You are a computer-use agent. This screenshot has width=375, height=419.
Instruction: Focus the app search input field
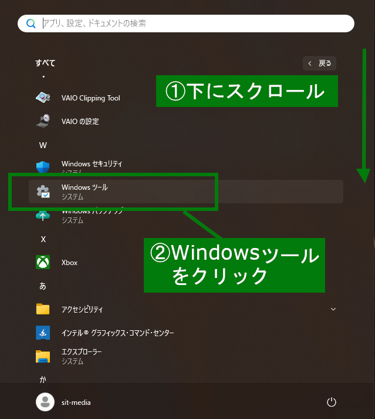tap(186, 24)
